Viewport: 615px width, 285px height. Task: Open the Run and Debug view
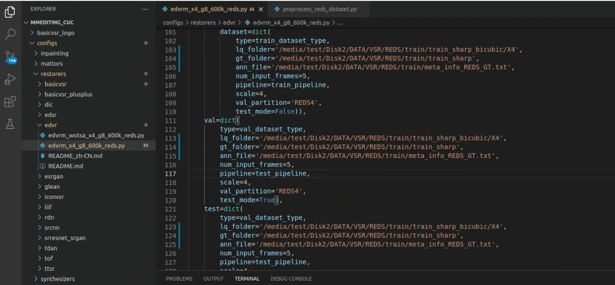pyautogui.click(x=10, y=80)
